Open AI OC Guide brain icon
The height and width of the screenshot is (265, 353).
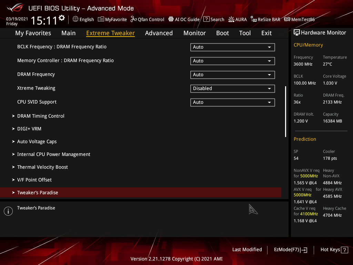tap(171, 19)
